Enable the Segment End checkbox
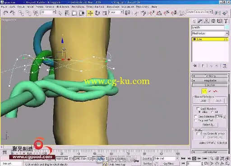The height and width of the screenshot is (166, 231). (196, 120)
